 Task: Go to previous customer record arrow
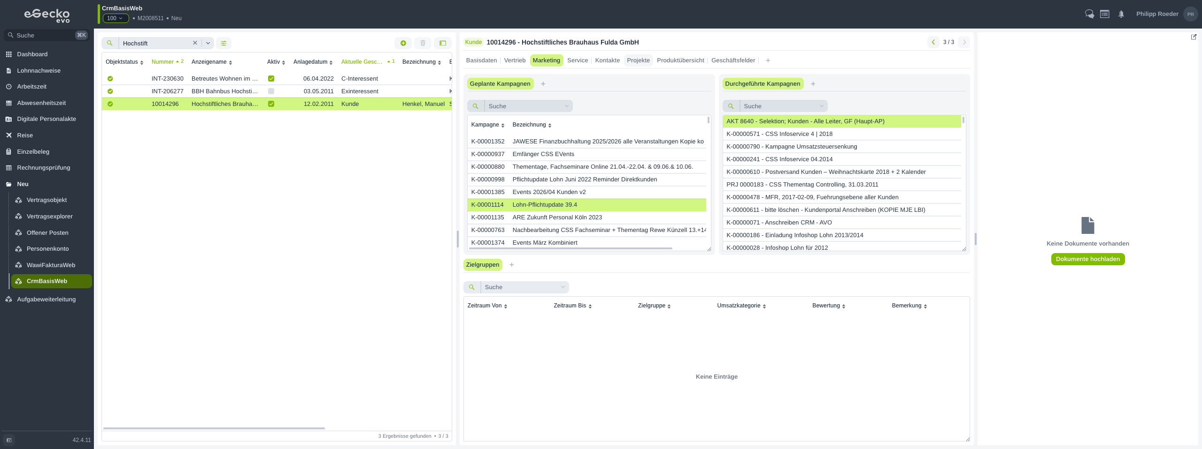click(x=933, y=42)
